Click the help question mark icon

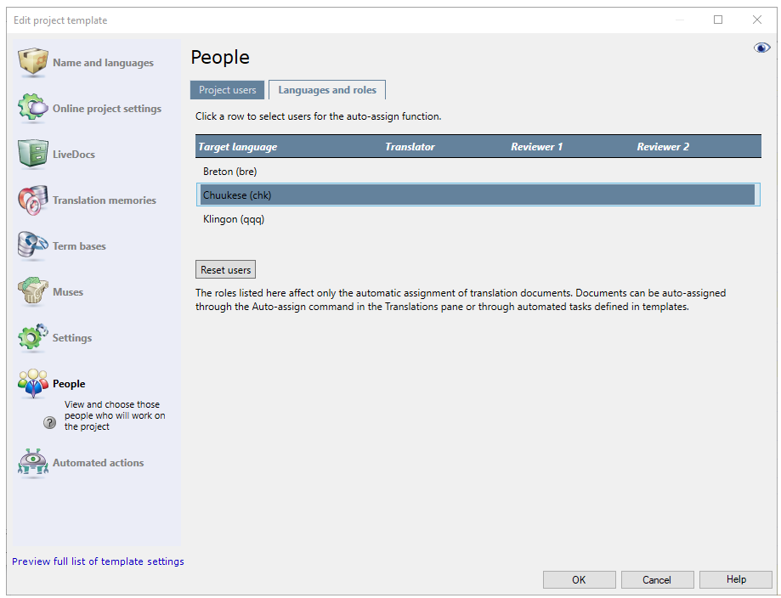coord(49,422)
